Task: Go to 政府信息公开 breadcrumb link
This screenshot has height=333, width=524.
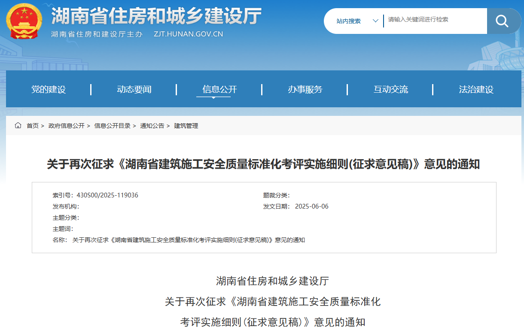Action: pyautogui.click(x=67, y=126)
